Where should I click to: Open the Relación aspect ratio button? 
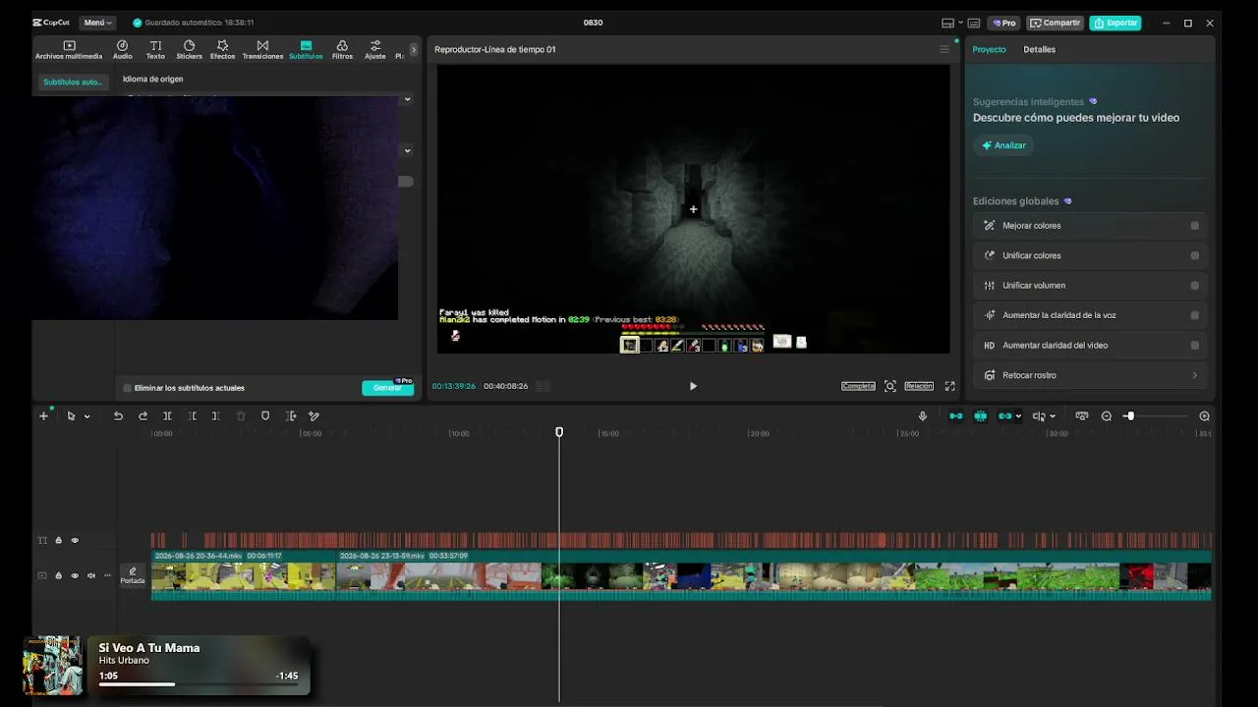(x=919, y=386)
